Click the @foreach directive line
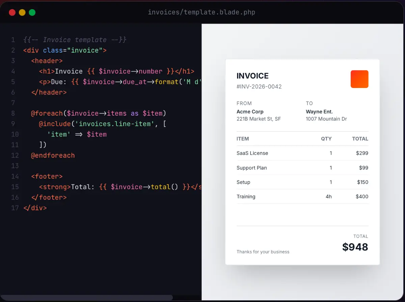The width and height of the screenshot is (405, 302). 99,113
